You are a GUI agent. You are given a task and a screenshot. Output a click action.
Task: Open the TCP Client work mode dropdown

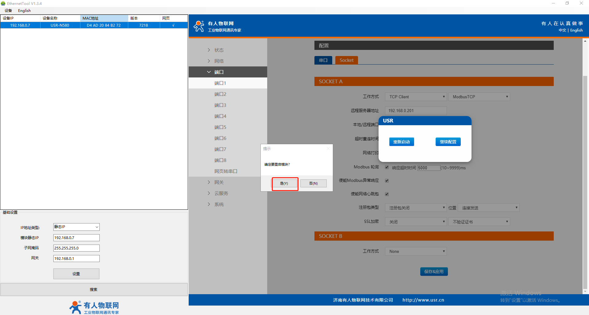pos(416,97)
